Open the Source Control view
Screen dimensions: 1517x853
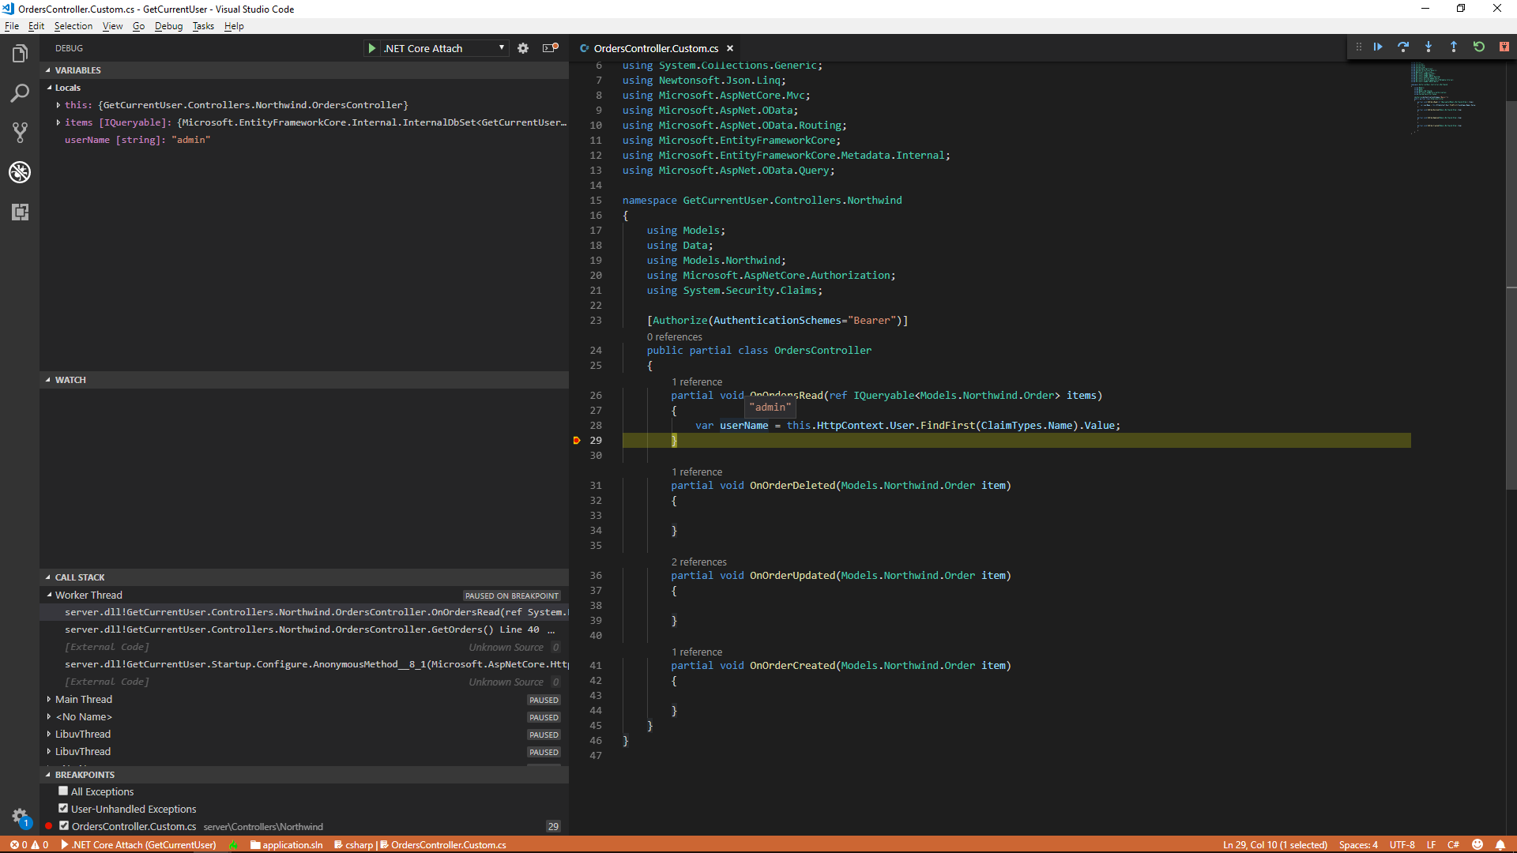point(20,133)
